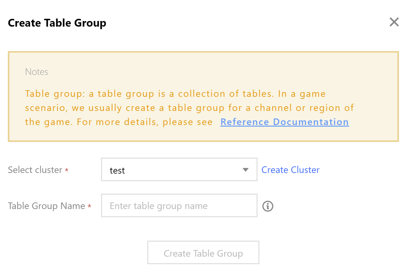Click the selected "test" cluster value
The image size is (408, 272).
point(118,170)
